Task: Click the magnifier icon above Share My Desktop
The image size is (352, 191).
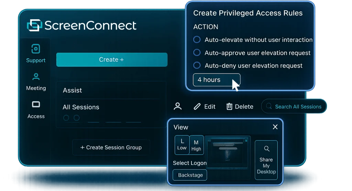Action: coord(266,149)
